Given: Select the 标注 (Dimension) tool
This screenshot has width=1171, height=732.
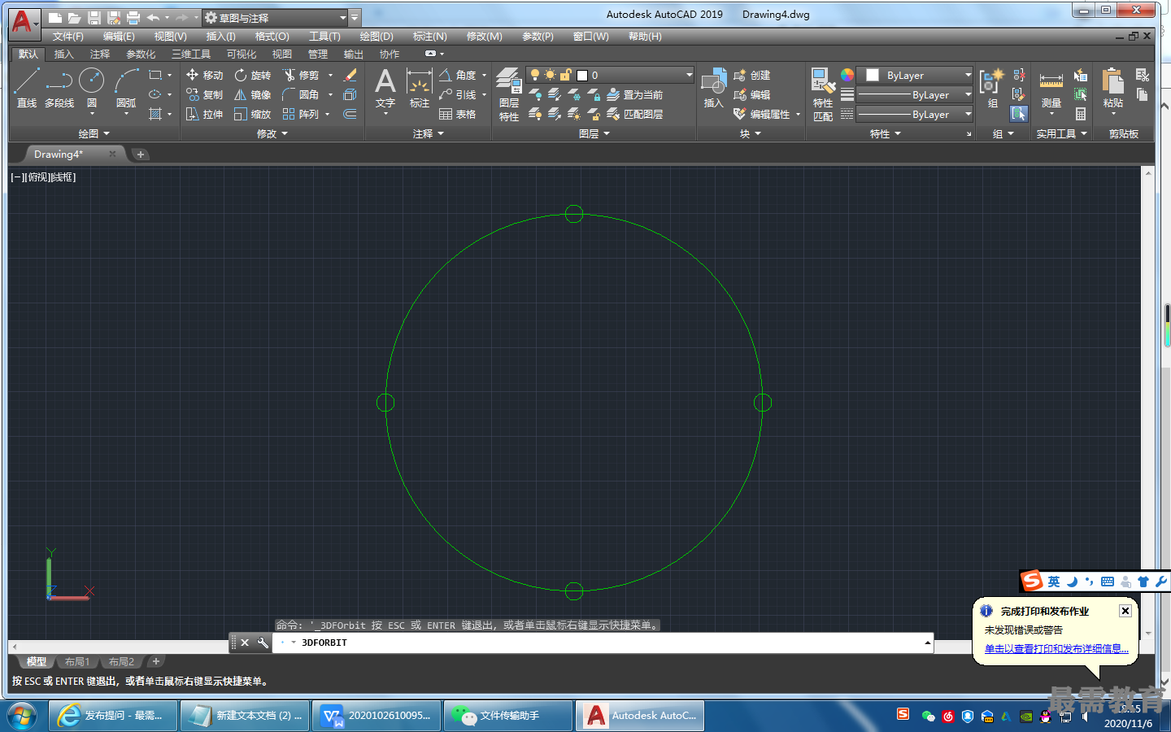Looking at the screenshot, I should [419, 88].
